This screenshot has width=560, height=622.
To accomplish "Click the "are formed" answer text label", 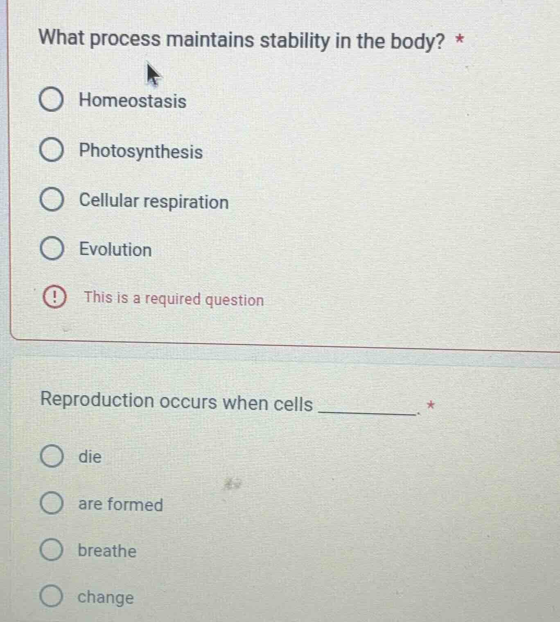I will click(x=120, y=504).
